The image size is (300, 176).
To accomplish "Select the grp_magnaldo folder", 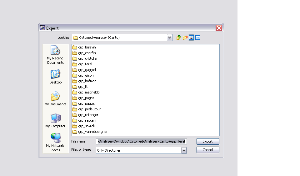I will click(88, 92).
